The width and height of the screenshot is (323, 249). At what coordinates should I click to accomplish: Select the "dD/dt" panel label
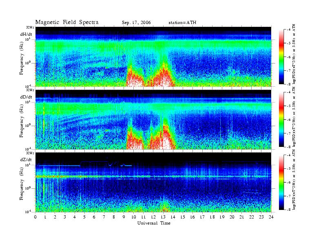coord(26,97)
